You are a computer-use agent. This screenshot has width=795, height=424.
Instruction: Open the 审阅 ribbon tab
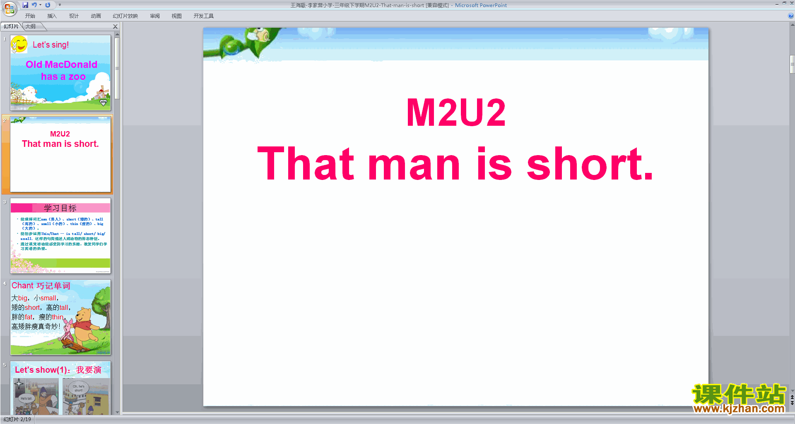[155, 16]
